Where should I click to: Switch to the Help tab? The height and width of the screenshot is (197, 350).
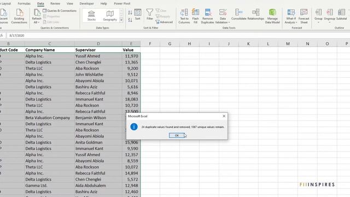[103, 4]
